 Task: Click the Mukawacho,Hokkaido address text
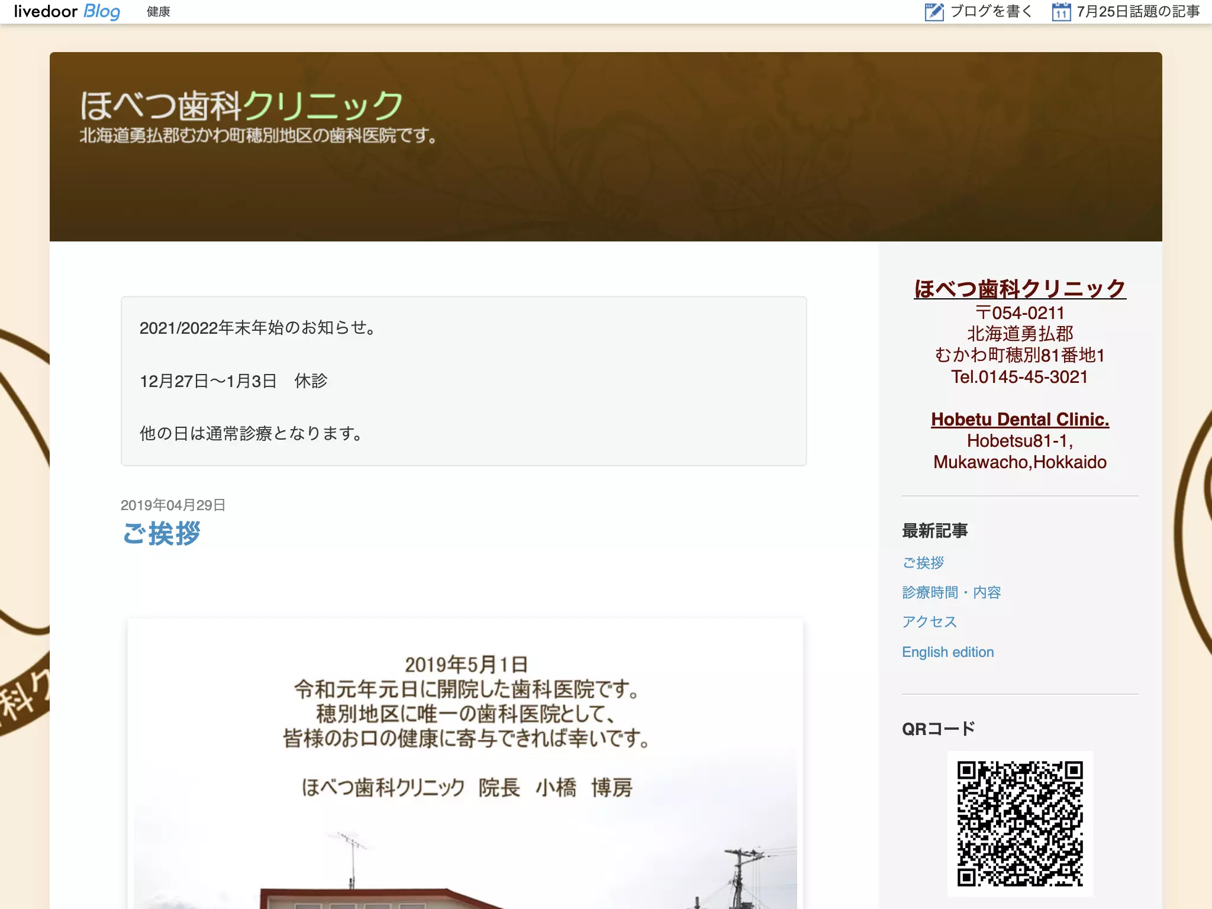point(1020,462)
